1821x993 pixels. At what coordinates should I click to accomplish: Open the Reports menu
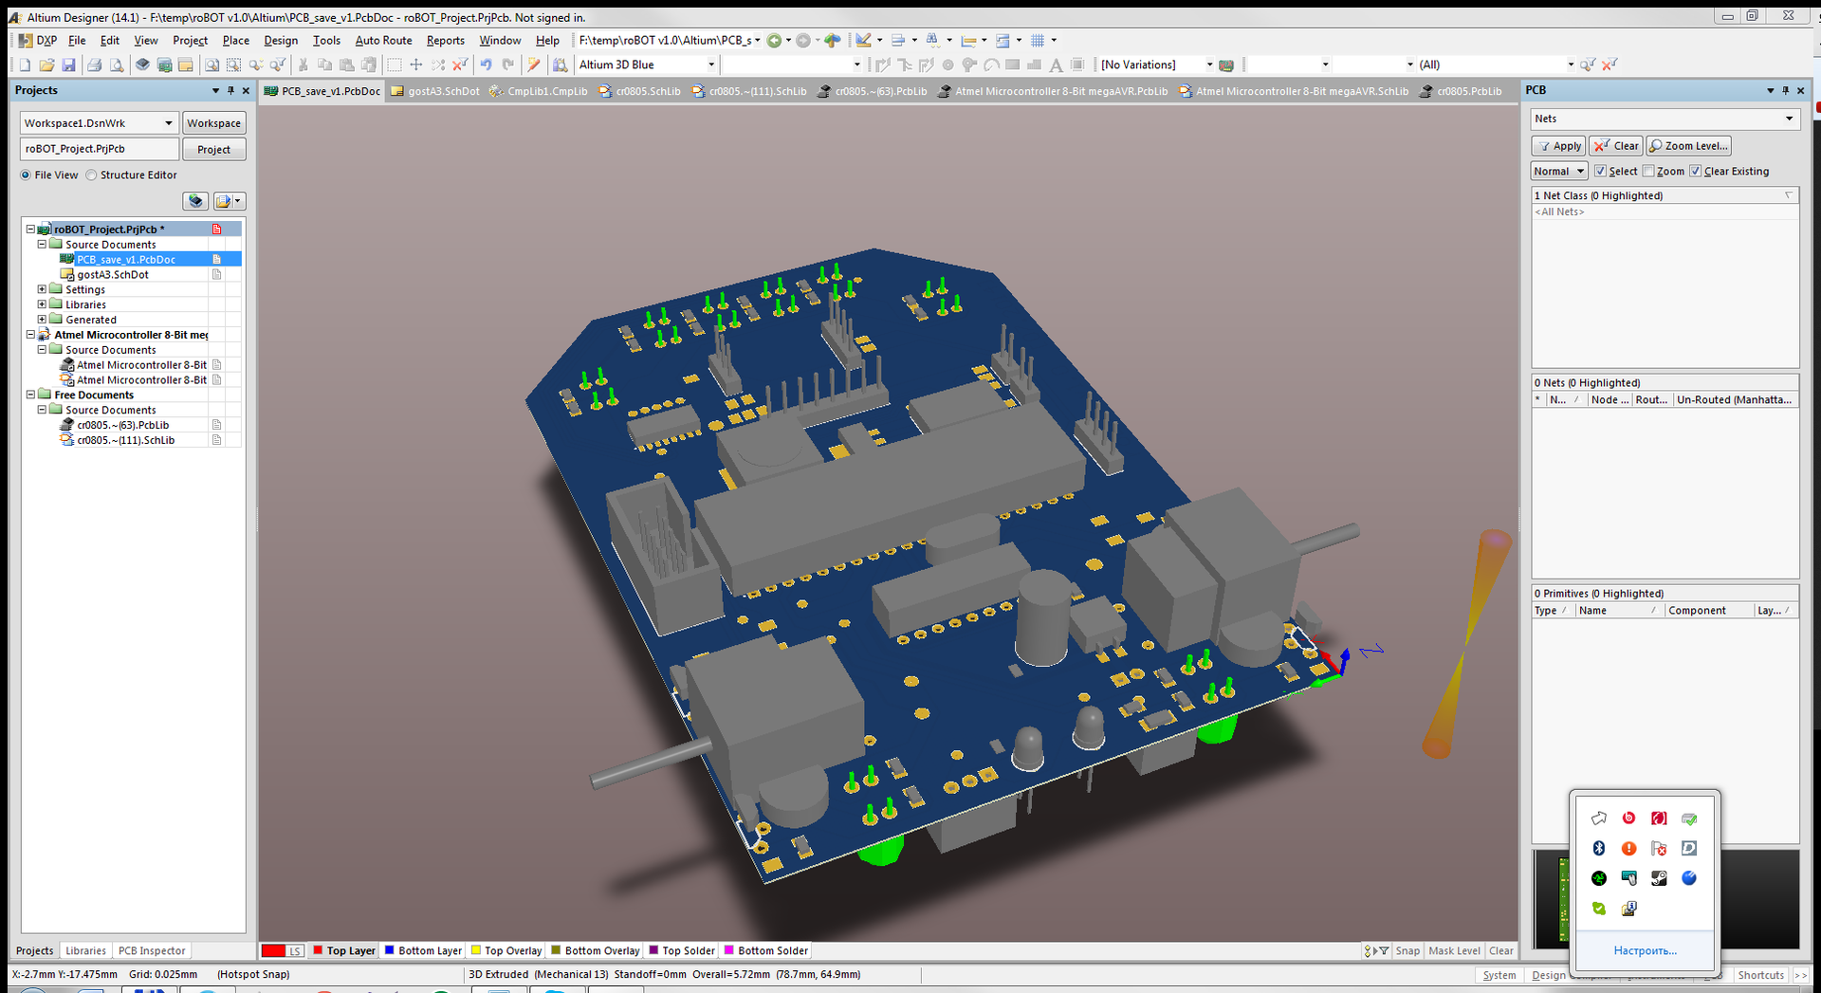(446, 40)
